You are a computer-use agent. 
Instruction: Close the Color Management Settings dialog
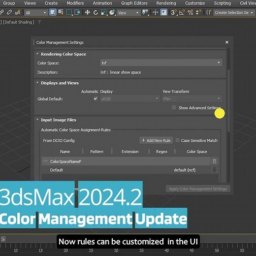click(227, 42)
